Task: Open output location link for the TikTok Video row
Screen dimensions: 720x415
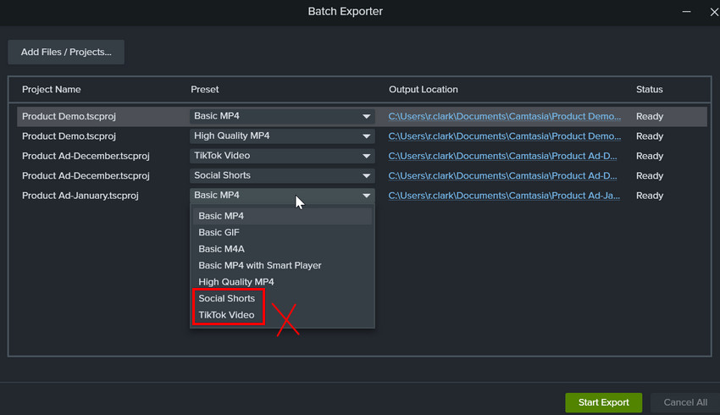Action: (502, 156)
